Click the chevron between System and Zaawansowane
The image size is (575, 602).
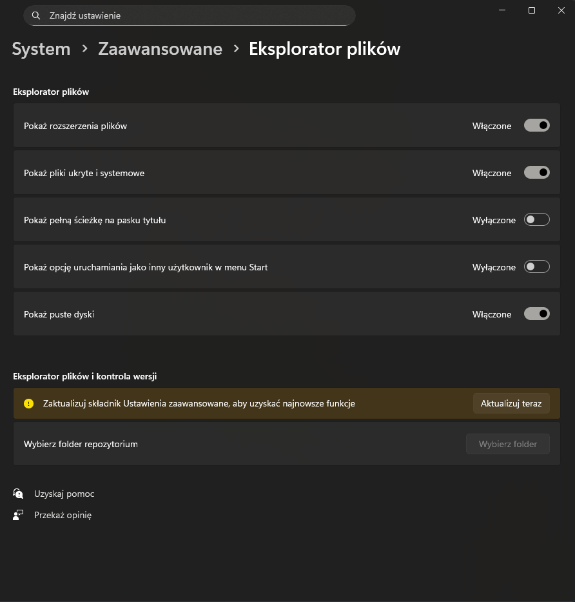tap(85, 49)
